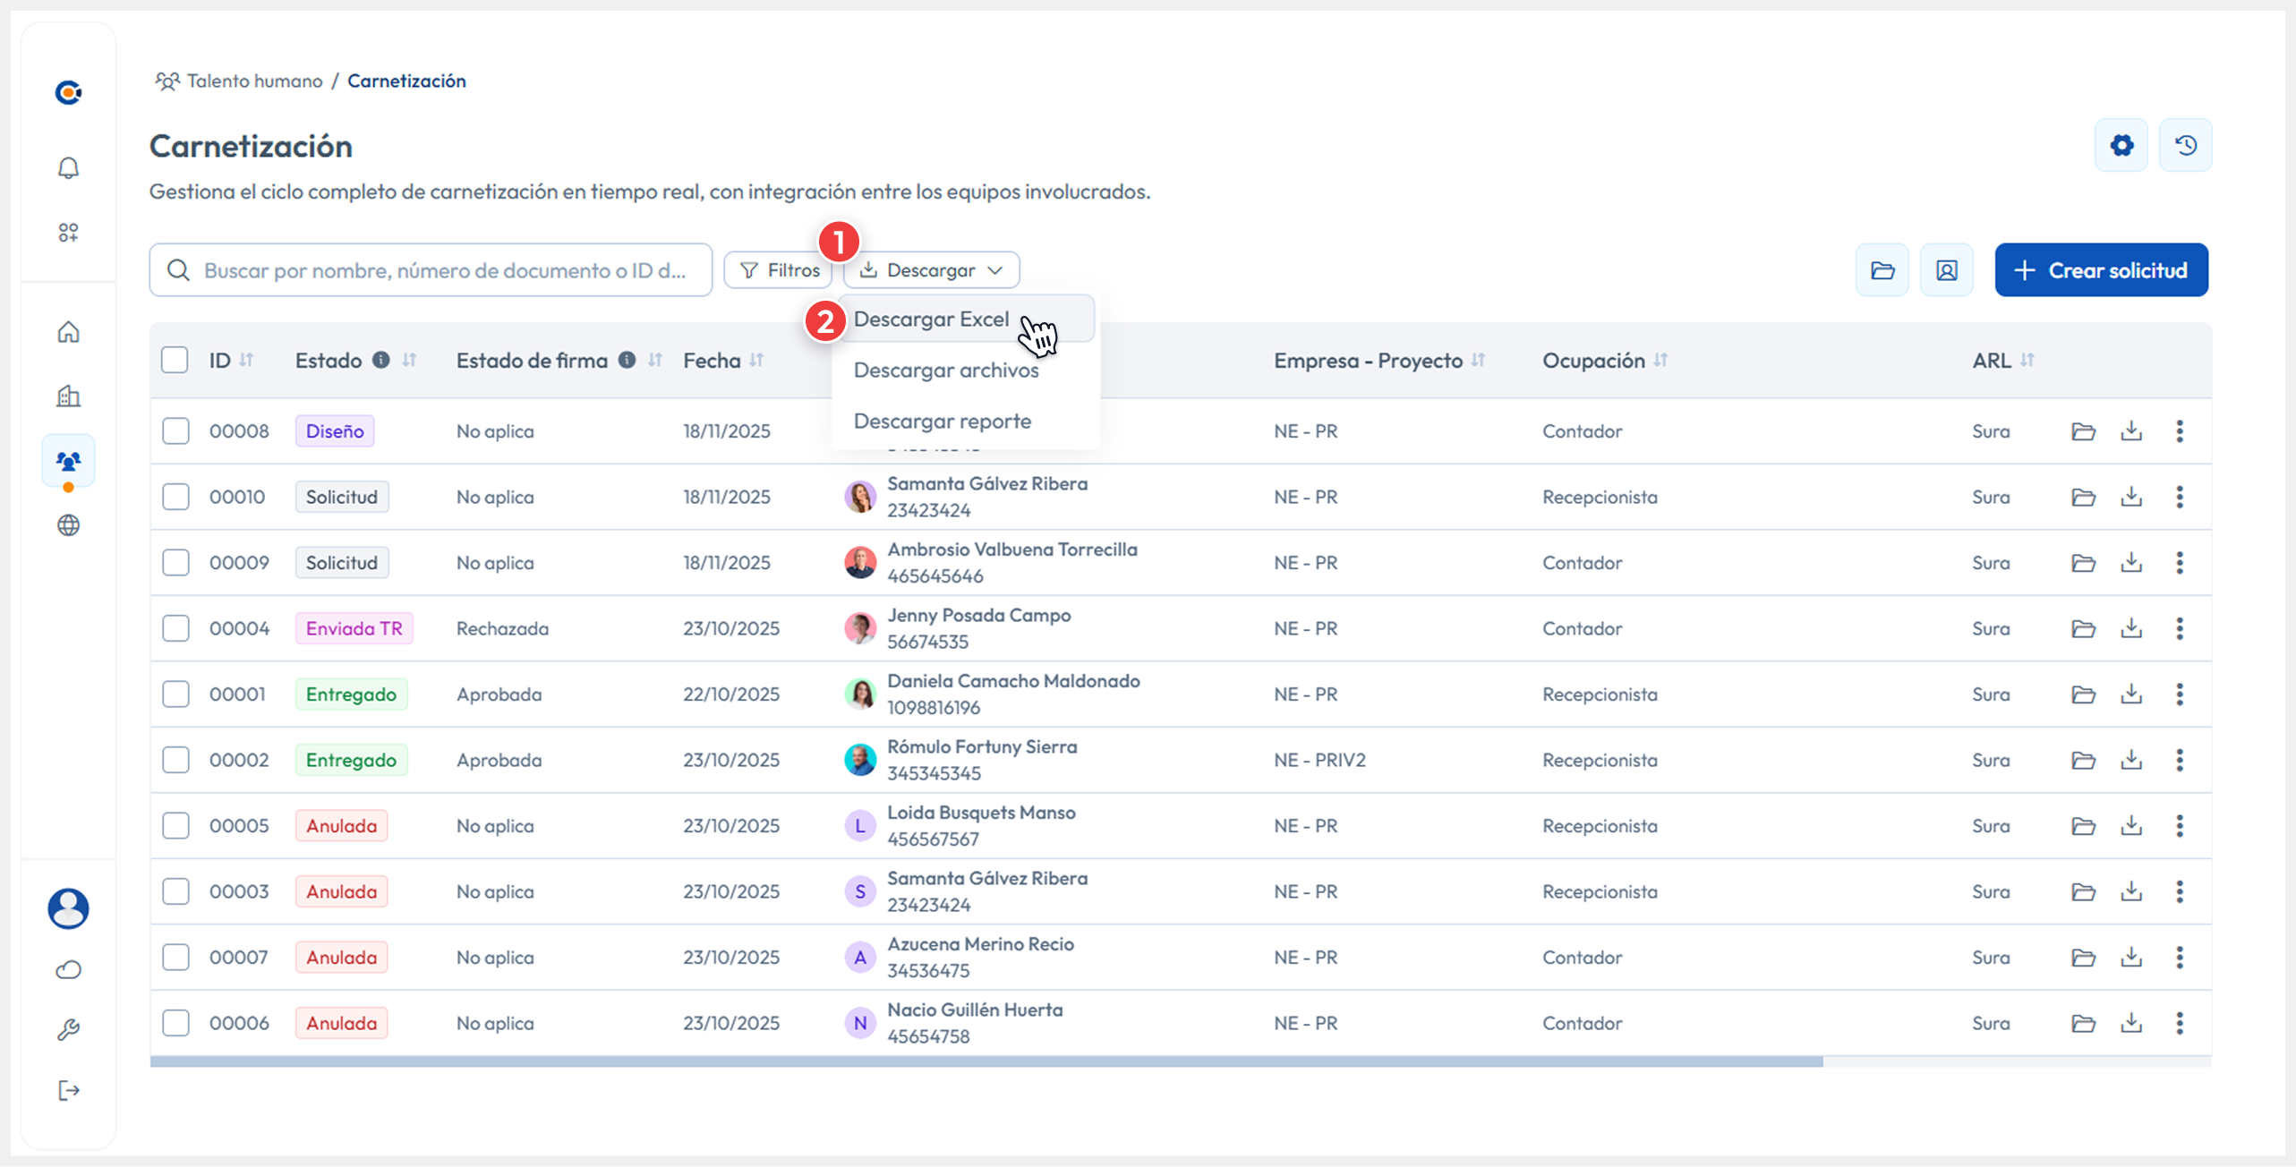The image size is (2296, 1167).
Task: Open the history clock icon
Action: tap(2185, 145)
